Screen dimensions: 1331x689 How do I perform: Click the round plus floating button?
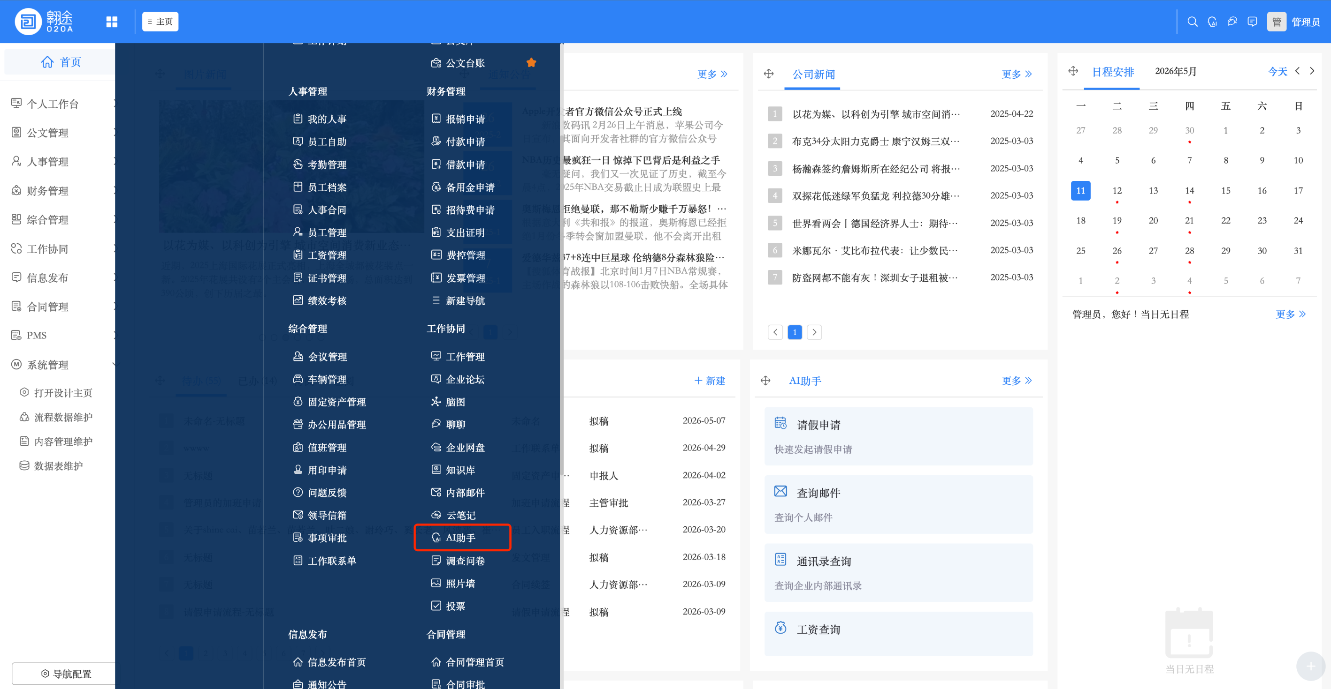point(1310,667)
